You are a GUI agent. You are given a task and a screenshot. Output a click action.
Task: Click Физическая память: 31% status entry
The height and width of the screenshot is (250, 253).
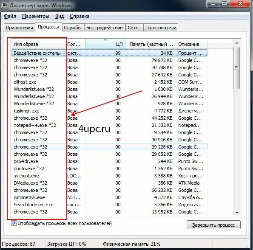click(131, 244)
